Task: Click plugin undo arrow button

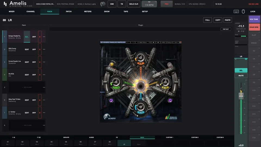Action: (x=128, y=42)
